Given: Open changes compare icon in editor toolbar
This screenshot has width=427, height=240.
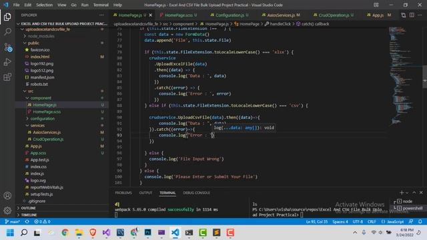Looking at the screenshot, I should [403, 15].
